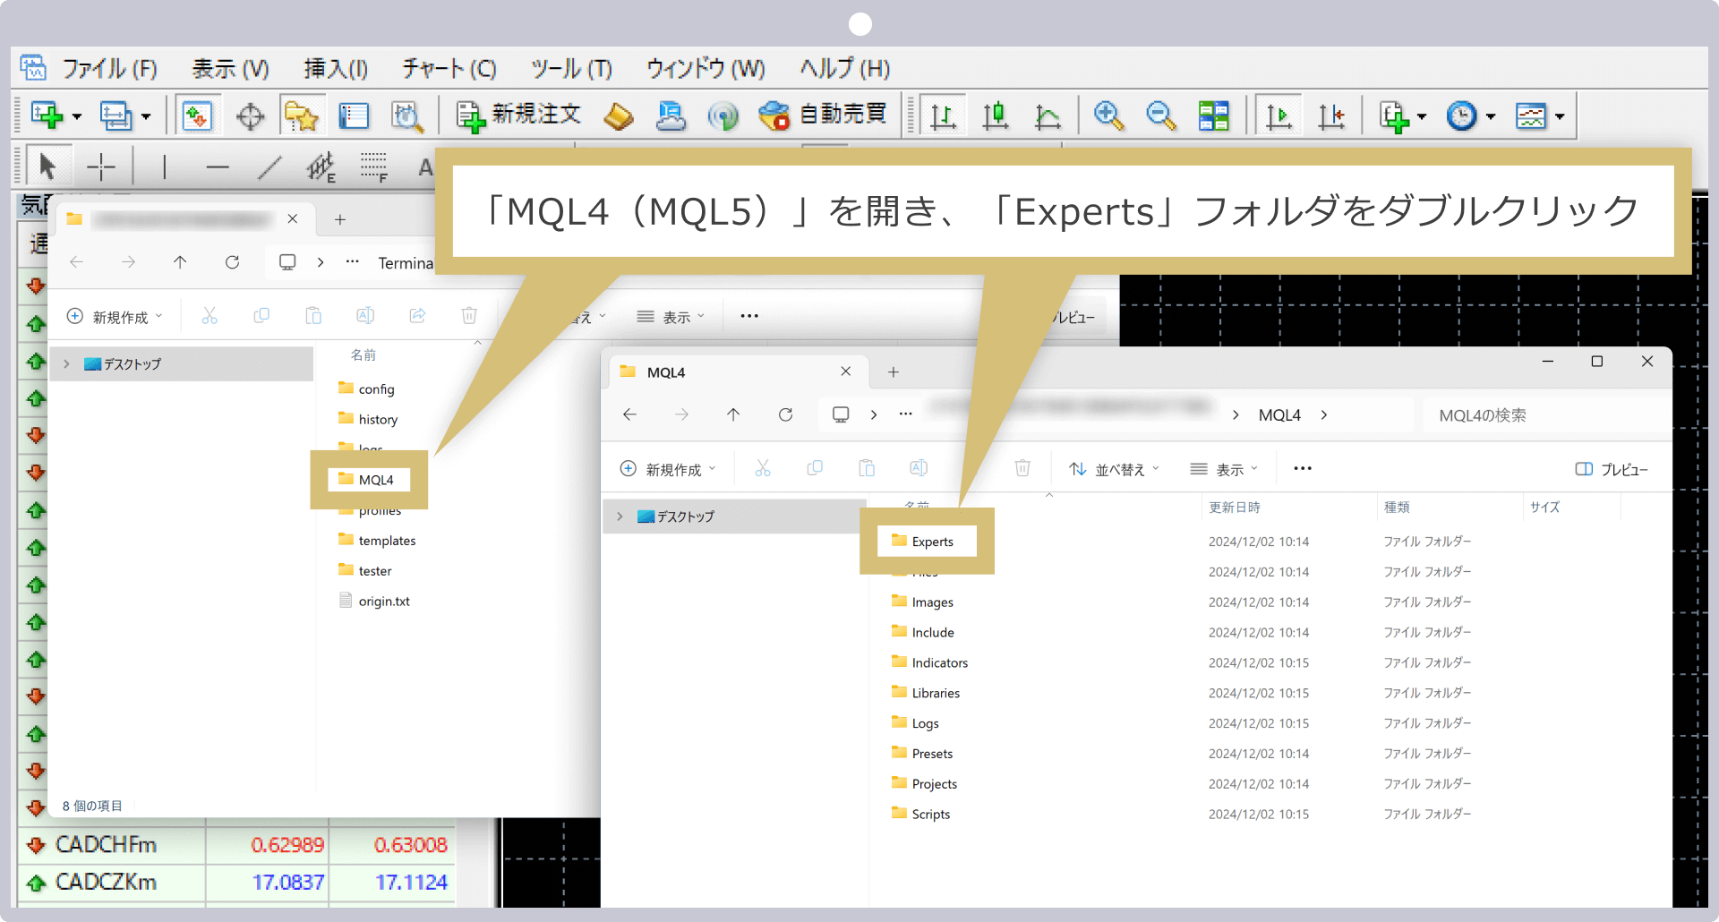This screenshot has height=922, width=1719.
Task: Select the Indicators folder
Action: point(929,662)
